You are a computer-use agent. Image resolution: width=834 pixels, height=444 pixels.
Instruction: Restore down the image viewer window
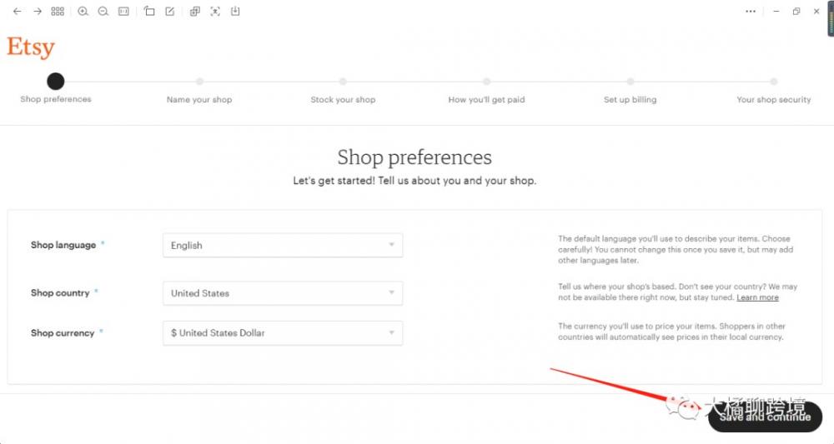click(796, 11)
